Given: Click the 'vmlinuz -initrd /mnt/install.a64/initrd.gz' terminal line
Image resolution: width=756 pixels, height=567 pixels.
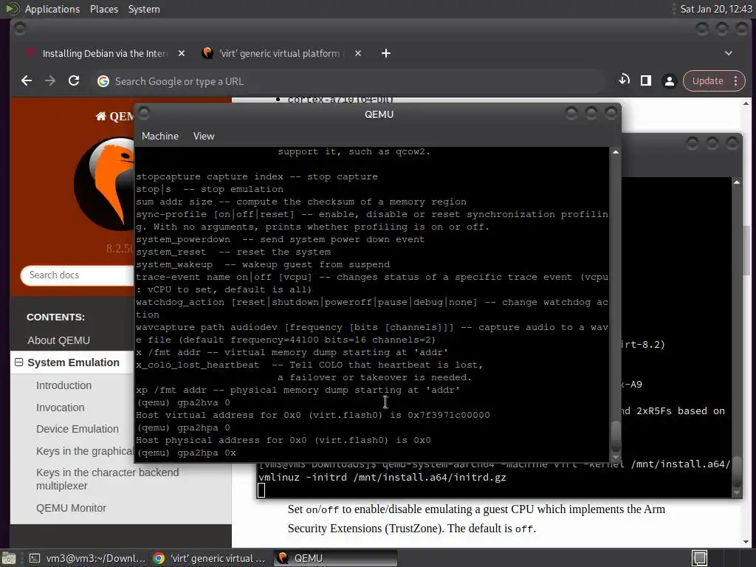Looking at the screenshot, I should [x=382, y=478].
